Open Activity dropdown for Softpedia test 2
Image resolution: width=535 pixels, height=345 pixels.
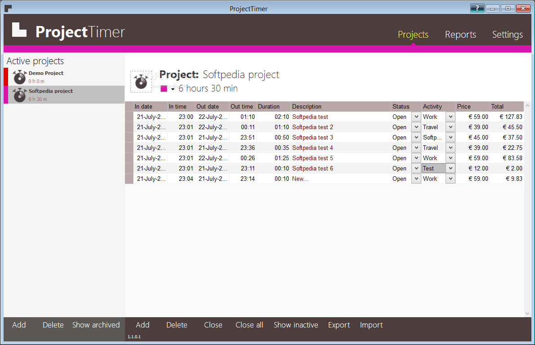pyautogui.click(x=450, y=127)
